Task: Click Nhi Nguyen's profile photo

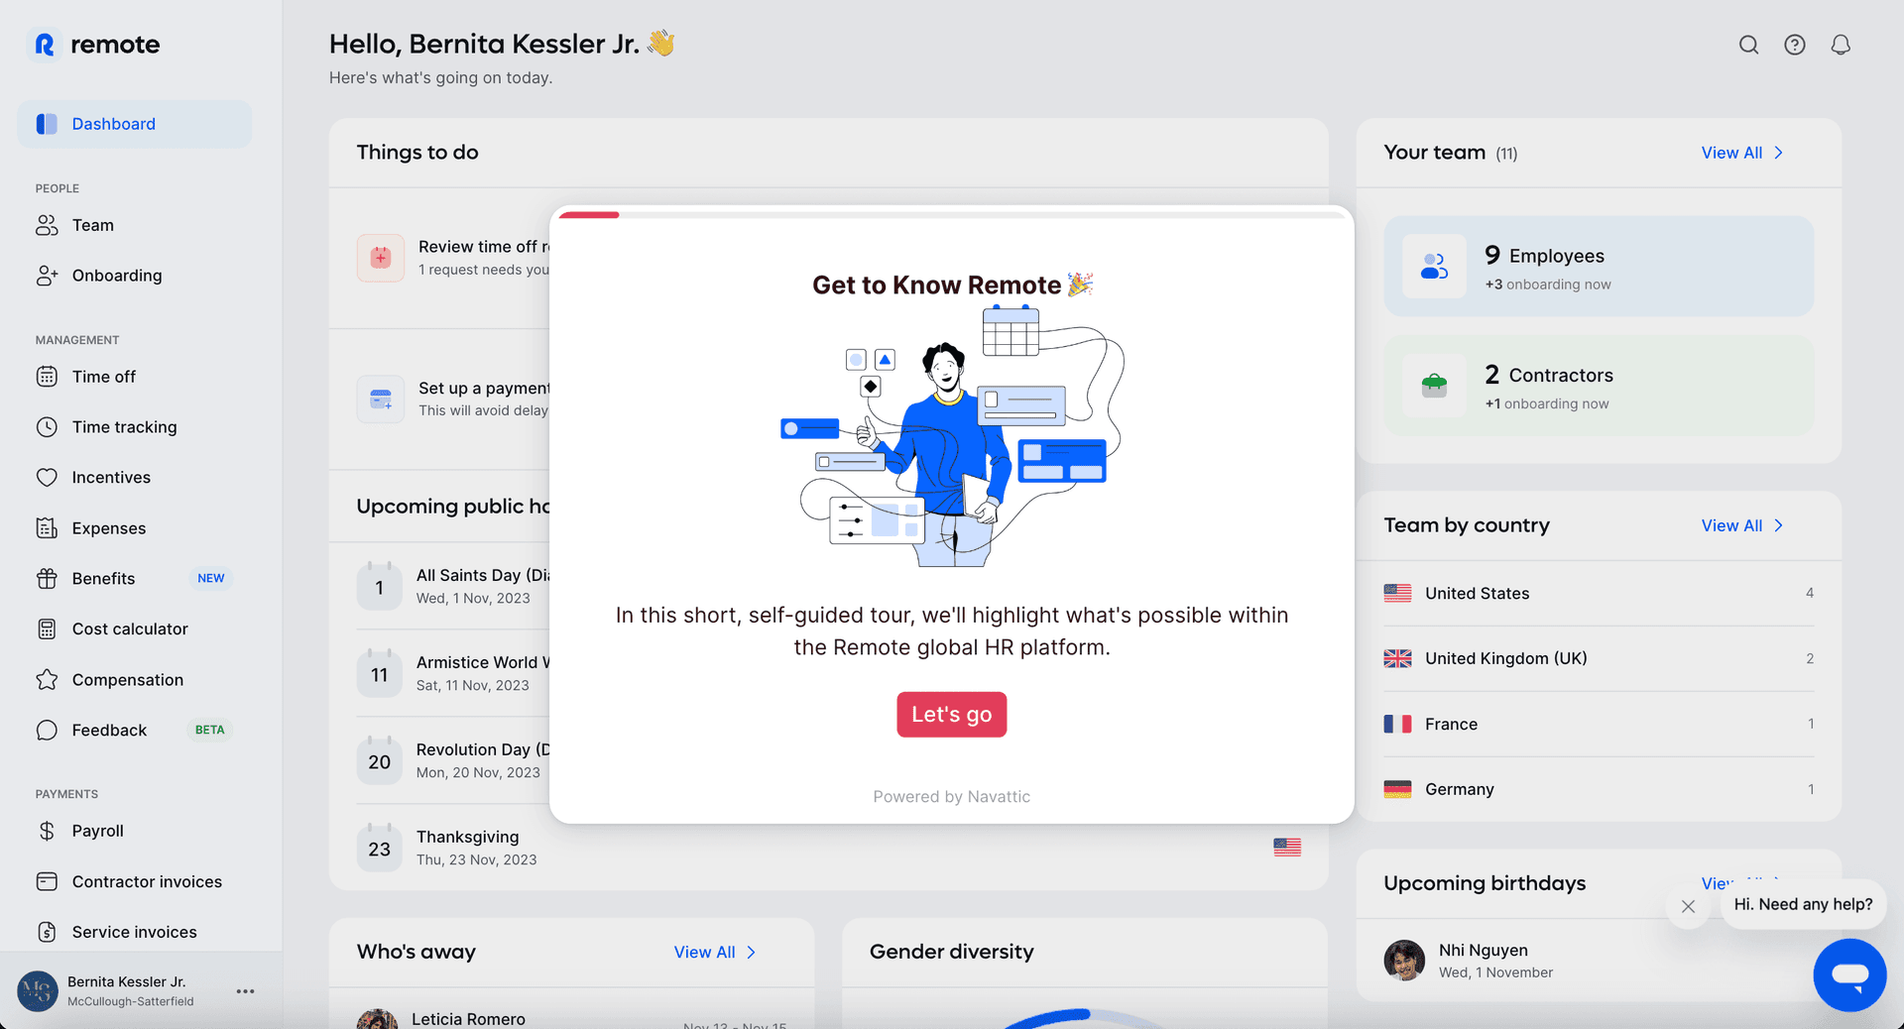Action: click(1404, 961)
